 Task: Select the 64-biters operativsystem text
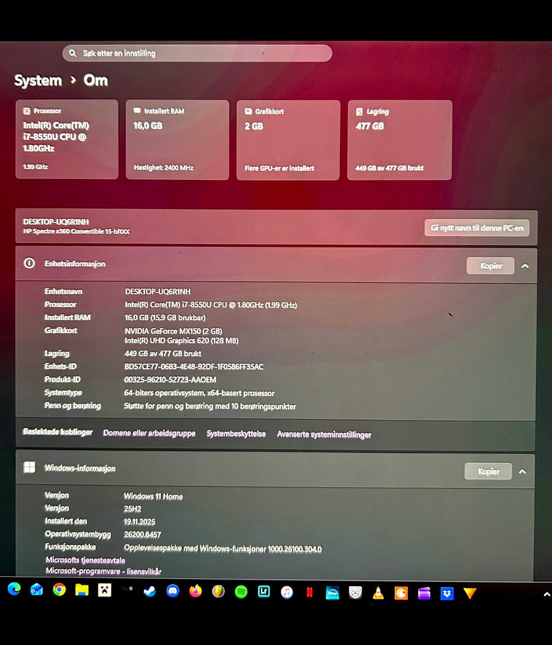click(x=200, y=393)
